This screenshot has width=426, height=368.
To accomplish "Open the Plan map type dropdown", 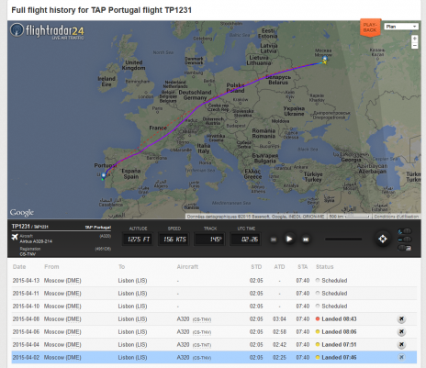I will tap(401, 27).
